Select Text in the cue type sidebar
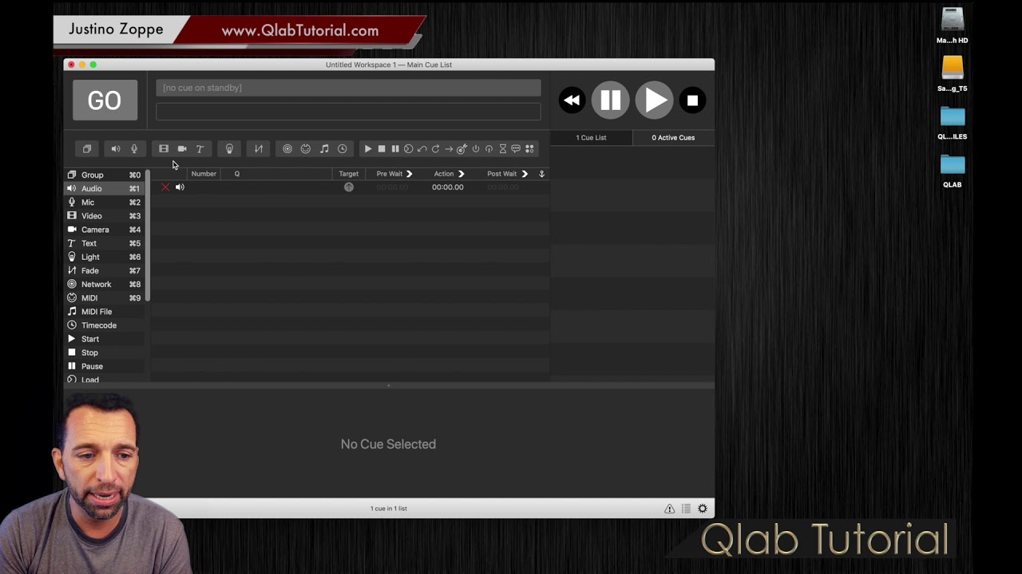Image resolution: width=1022 pixels, height=574 pixels. point(104,243)
